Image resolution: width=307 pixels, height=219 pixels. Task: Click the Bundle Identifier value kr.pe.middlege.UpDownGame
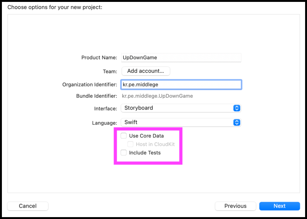pyautogui.click(x=157, y=96)
